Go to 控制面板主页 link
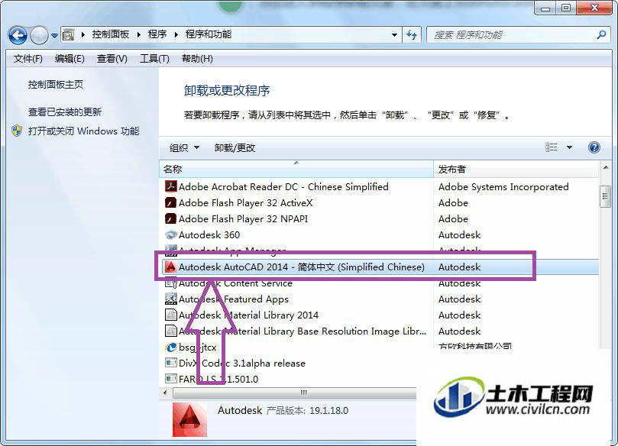The width and height of the screenshot is (618, 446). [56, 84]
